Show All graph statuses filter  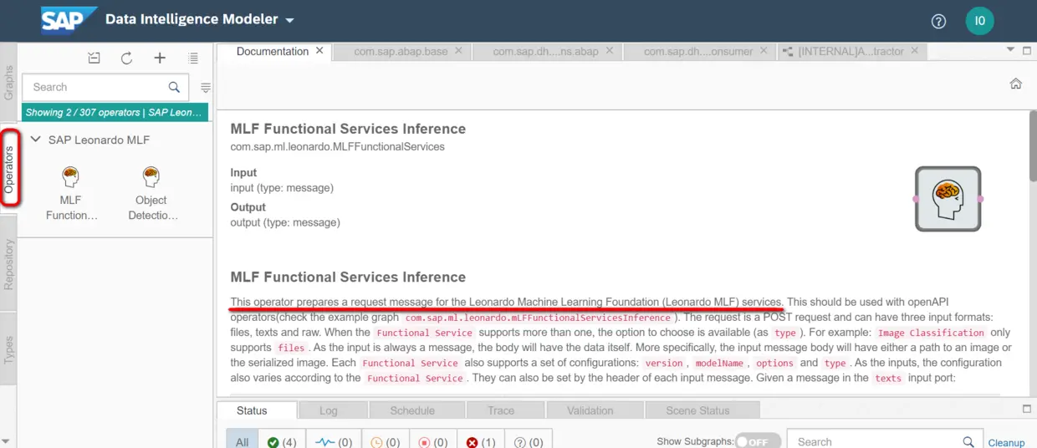(x=242, y=441)
